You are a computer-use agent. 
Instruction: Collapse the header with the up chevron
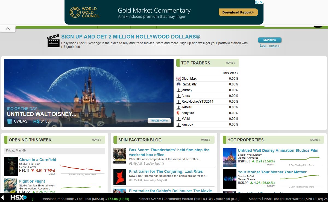pyautogui.click(x=8, y=29)
